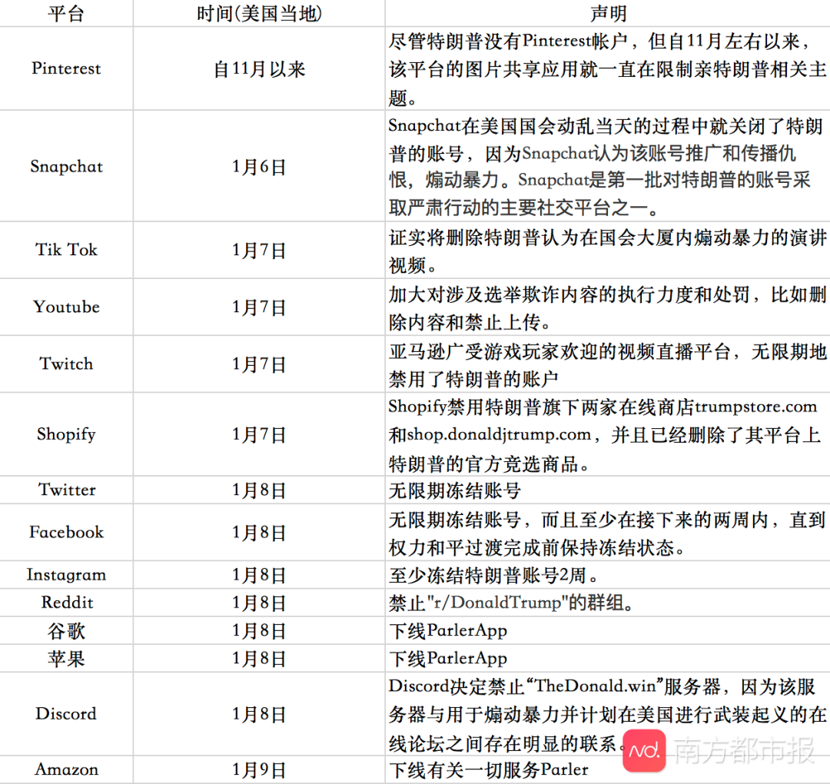Click the Twitch statement text
Viewport: 830px width, 784px height.
(608, 365)
